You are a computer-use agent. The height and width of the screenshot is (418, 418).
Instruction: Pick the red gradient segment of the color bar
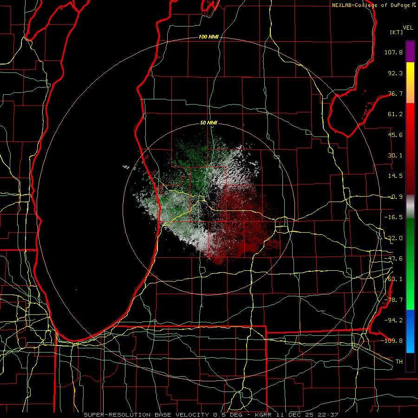[x=410, y=149]
